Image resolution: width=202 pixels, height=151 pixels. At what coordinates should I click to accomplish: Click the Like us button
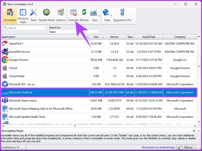pyautogui.click(x=186, y=147)
